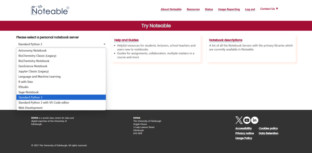Open Usage Reporting link
312x153 pixels.
point(229,9)
